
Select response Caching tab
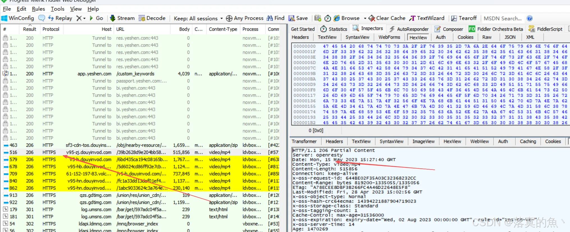(x=528, y=141)
